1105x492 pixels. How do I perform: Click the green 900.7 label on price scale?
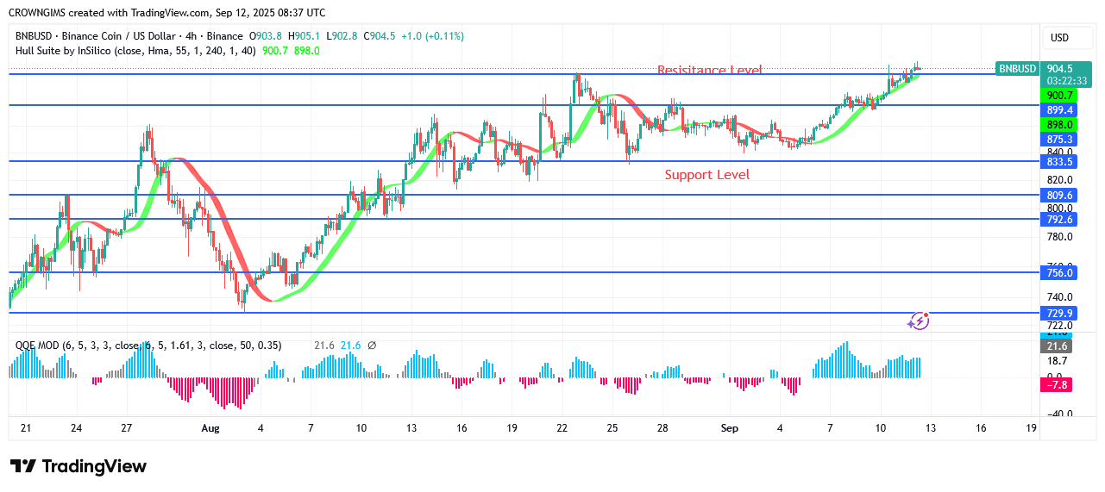pos(1059,96)
